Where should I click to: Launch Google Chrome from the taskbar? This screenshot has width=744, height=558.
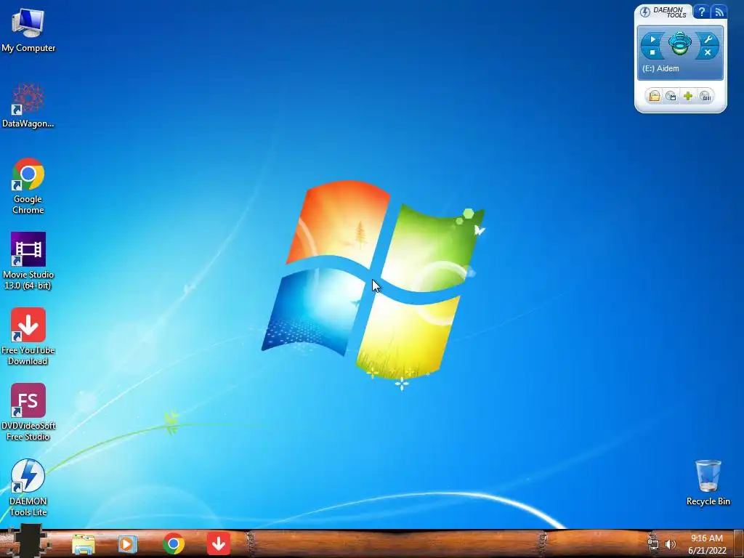(174, 543)
